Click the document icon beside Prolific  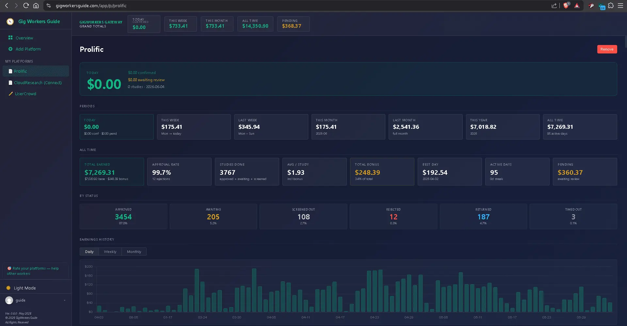tap(10, 71)
